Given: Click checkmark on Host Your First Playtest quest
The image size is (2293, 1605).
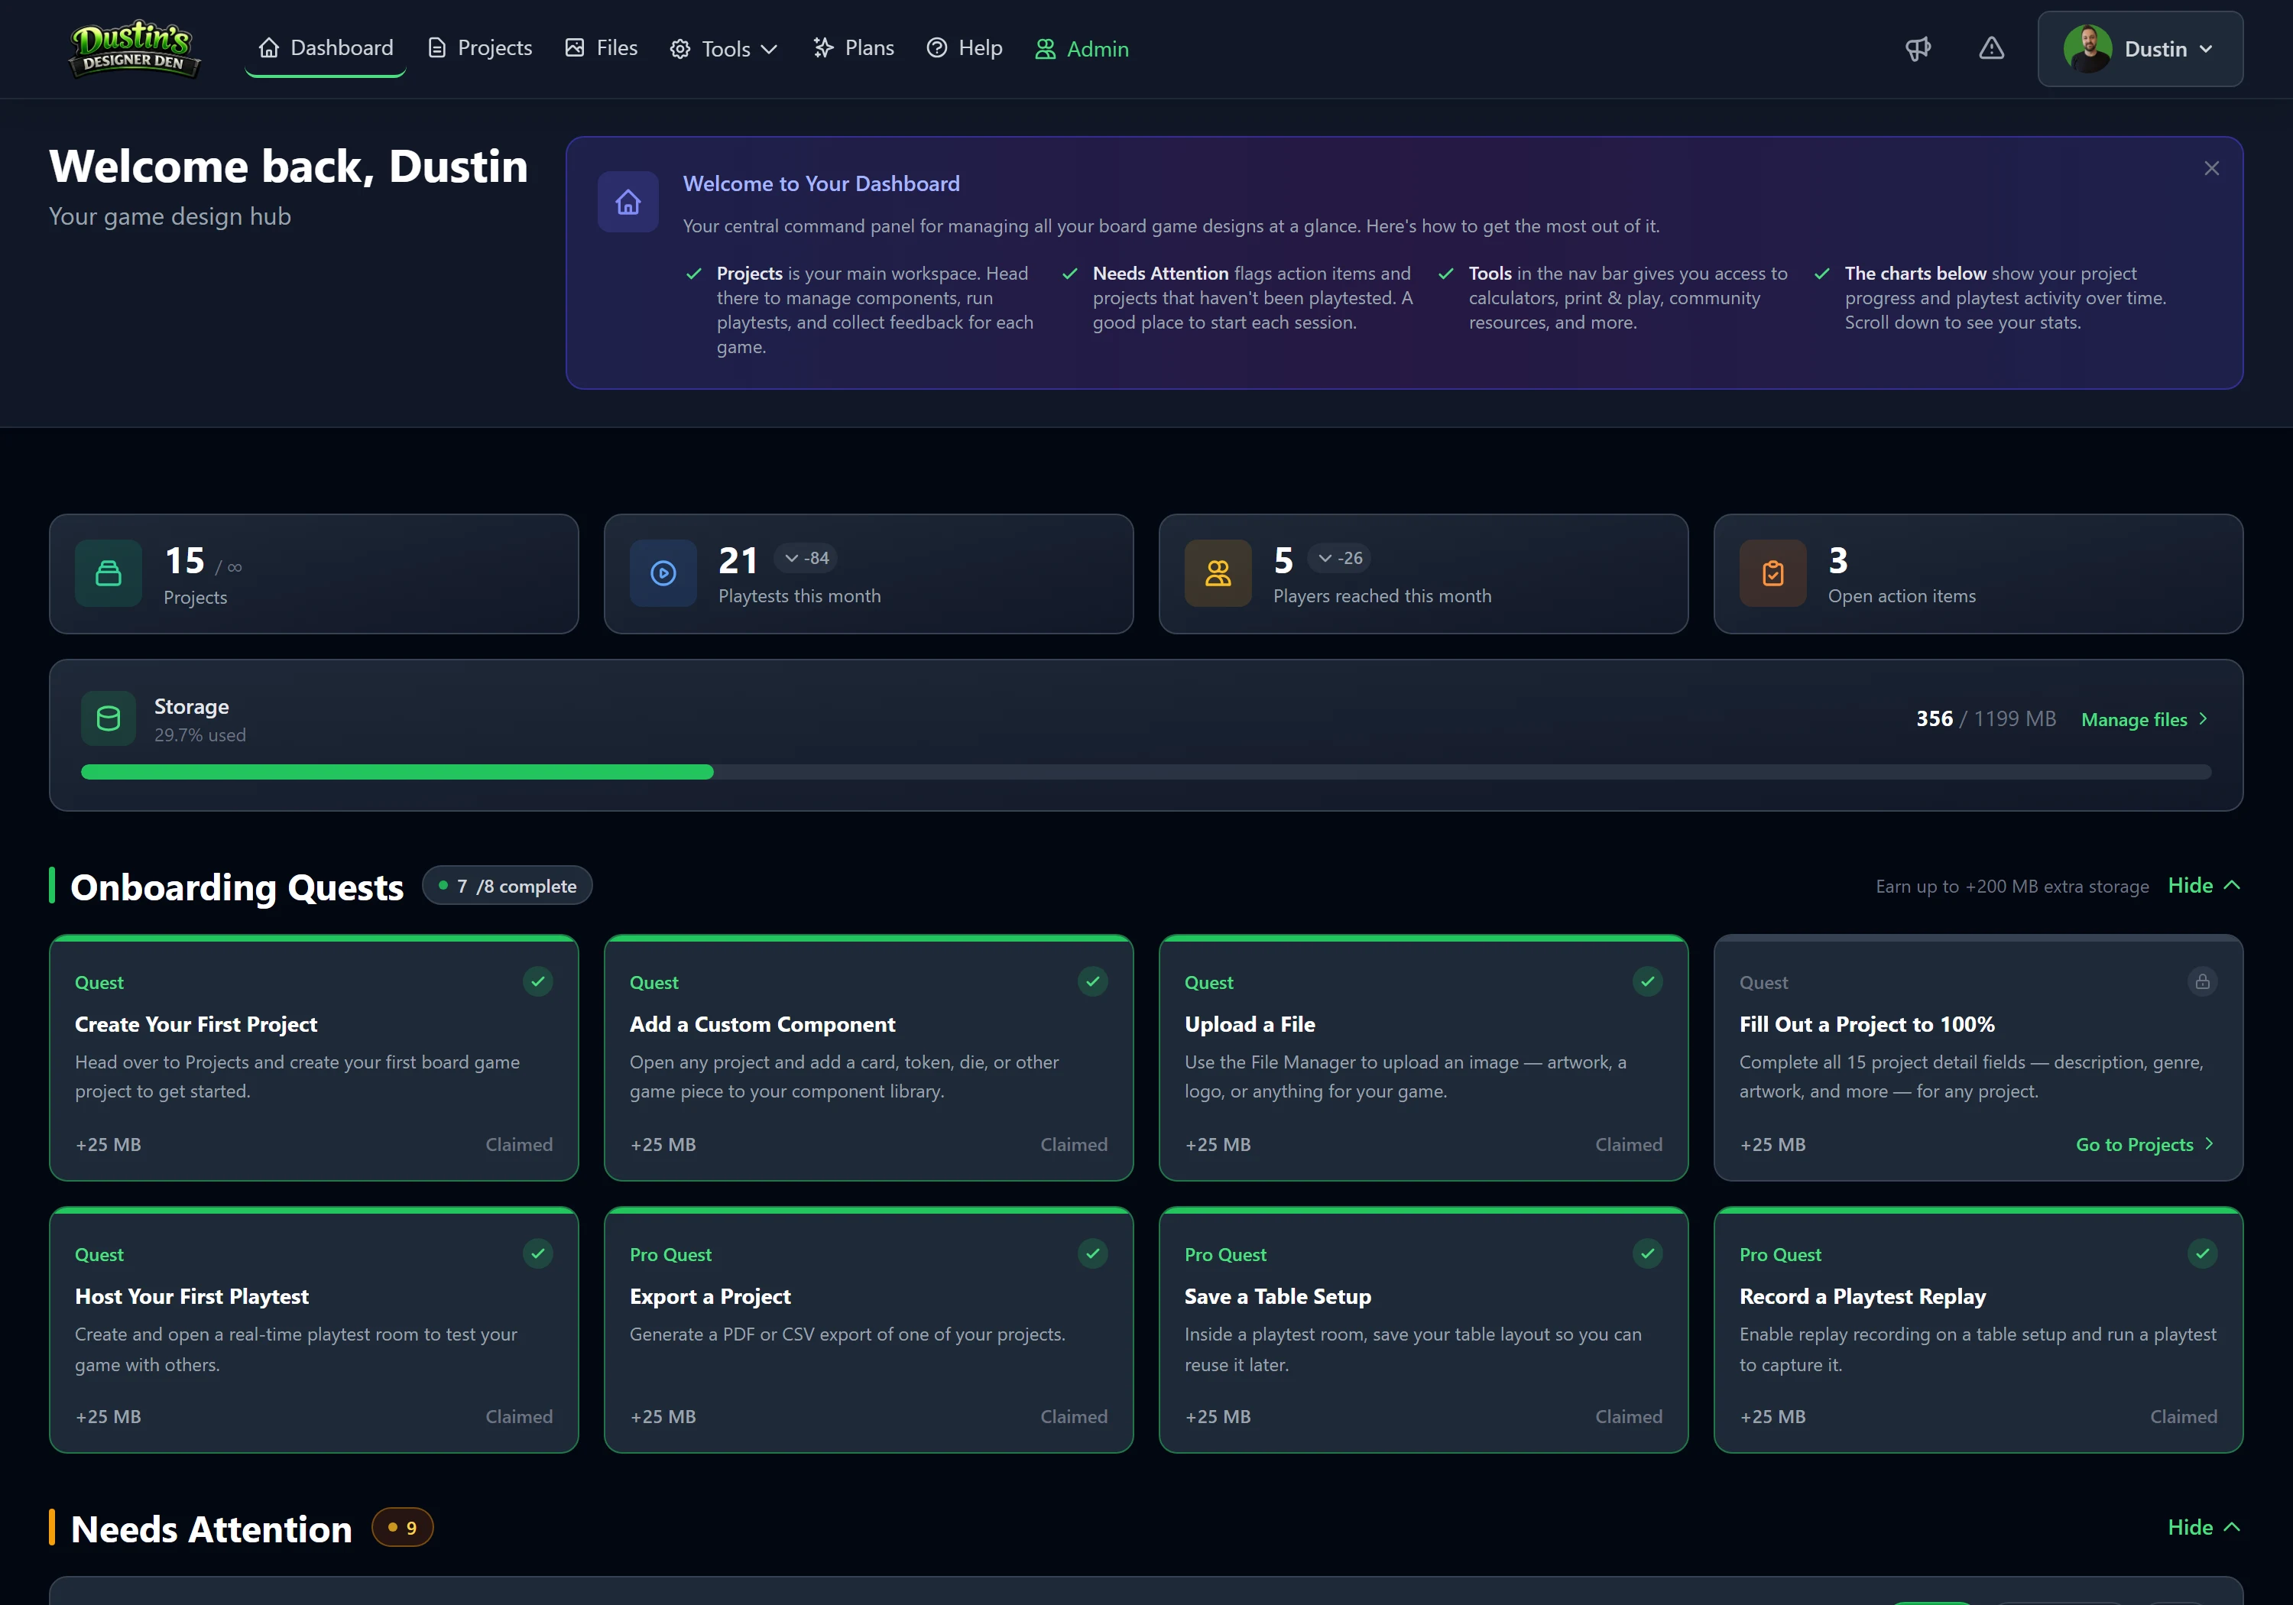Looking at the screenshot, I should click(x=538, y=1253).
